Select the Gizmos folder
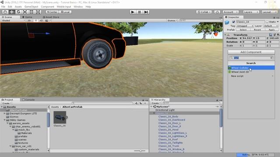Image resolution: width=280 pixels, height=157 pixels. pyautogui.click(x=14, y=117)
